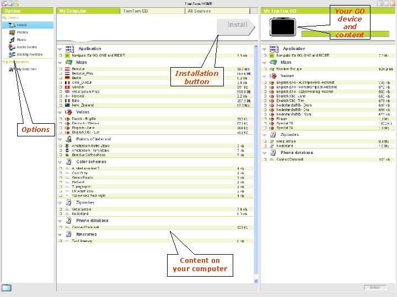The width and height of the screenshot is (397, 297).
Task: Open My TomTom trip preparation icon
Action: pos(12,69)
